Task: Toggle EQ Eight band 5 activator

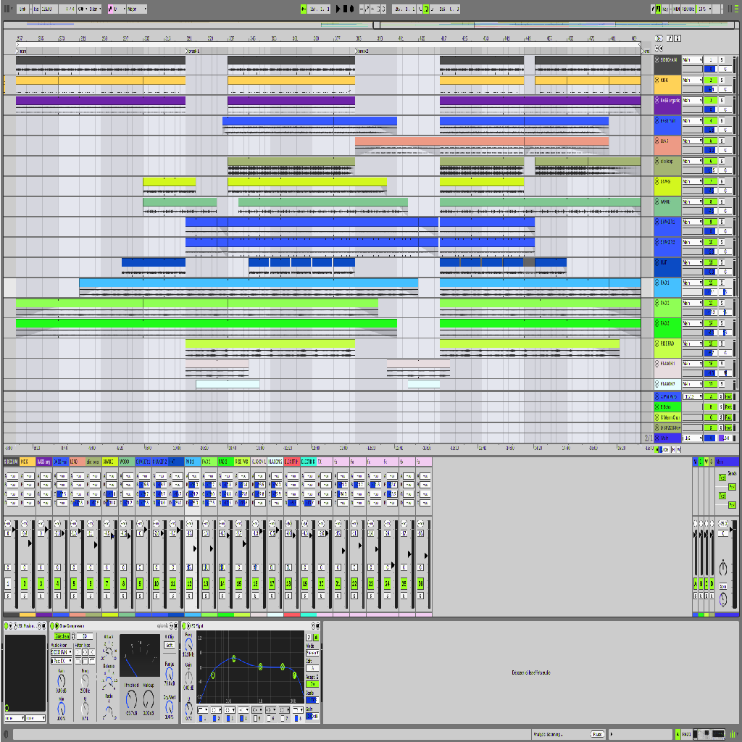Action: (x=256, y=718)
